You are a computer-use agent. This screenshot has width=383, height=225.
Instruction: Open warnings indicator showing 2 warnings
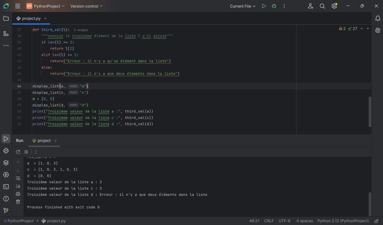coord(342,29)
